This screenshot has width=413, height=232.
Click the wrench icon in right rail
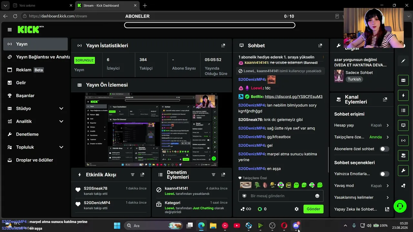click(x=403, y=170)
